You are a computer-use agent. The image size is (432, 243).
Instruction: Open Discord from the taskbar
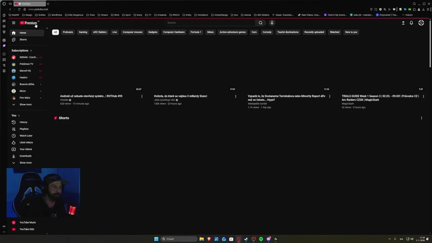pyautogui.click(x=268, y=239)
